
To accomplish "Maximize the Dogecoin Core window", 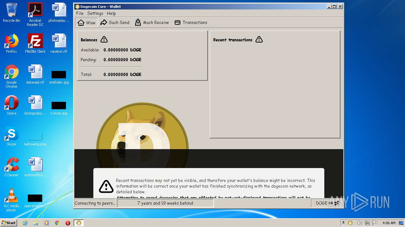I will click(334, 6).
